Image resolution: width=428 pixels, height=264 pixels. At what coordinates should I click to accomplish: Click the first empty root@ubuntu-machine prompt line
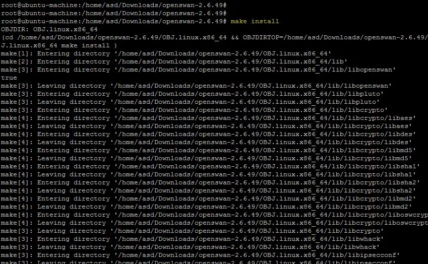(113, 5)
